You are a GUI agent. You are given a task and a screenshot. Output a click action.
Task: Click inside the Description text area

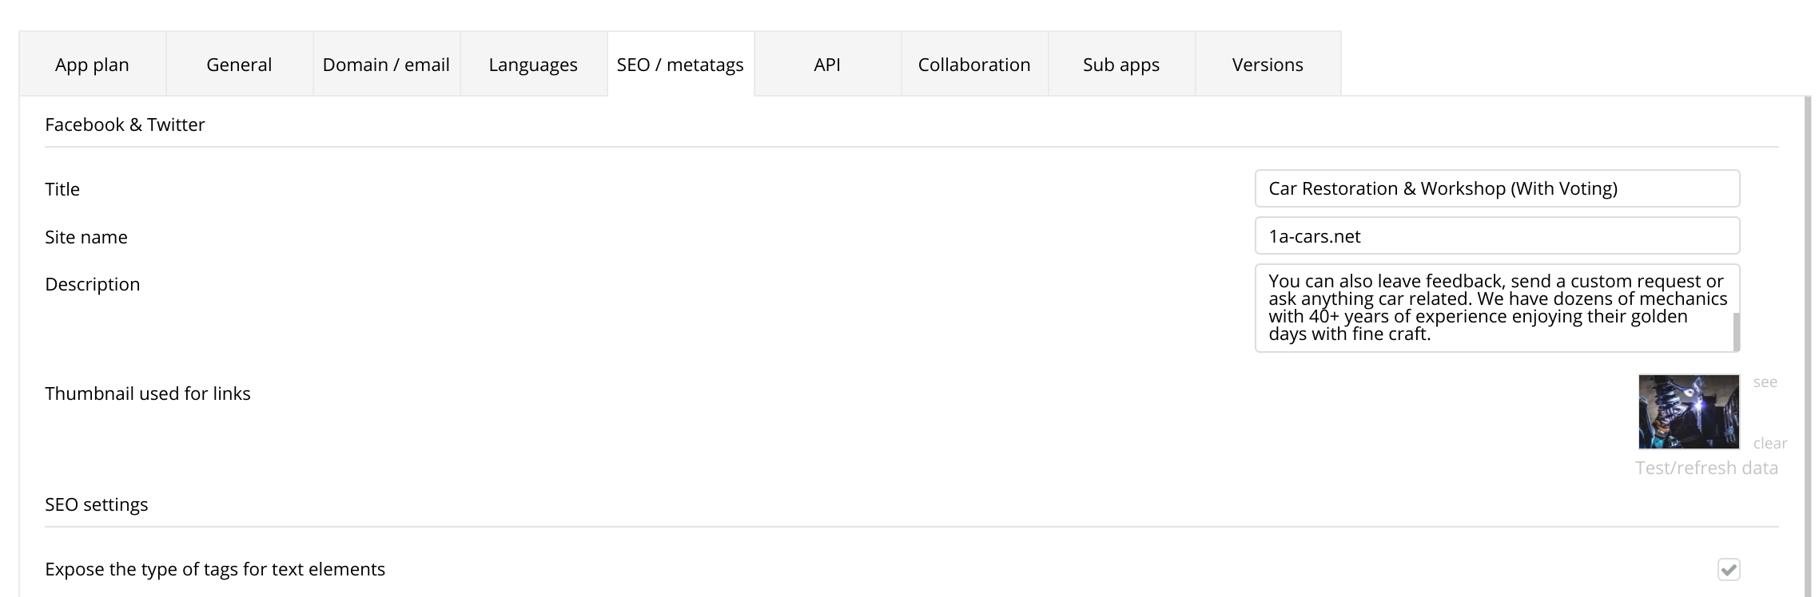pyautogui.click(x=1495, y=307)
